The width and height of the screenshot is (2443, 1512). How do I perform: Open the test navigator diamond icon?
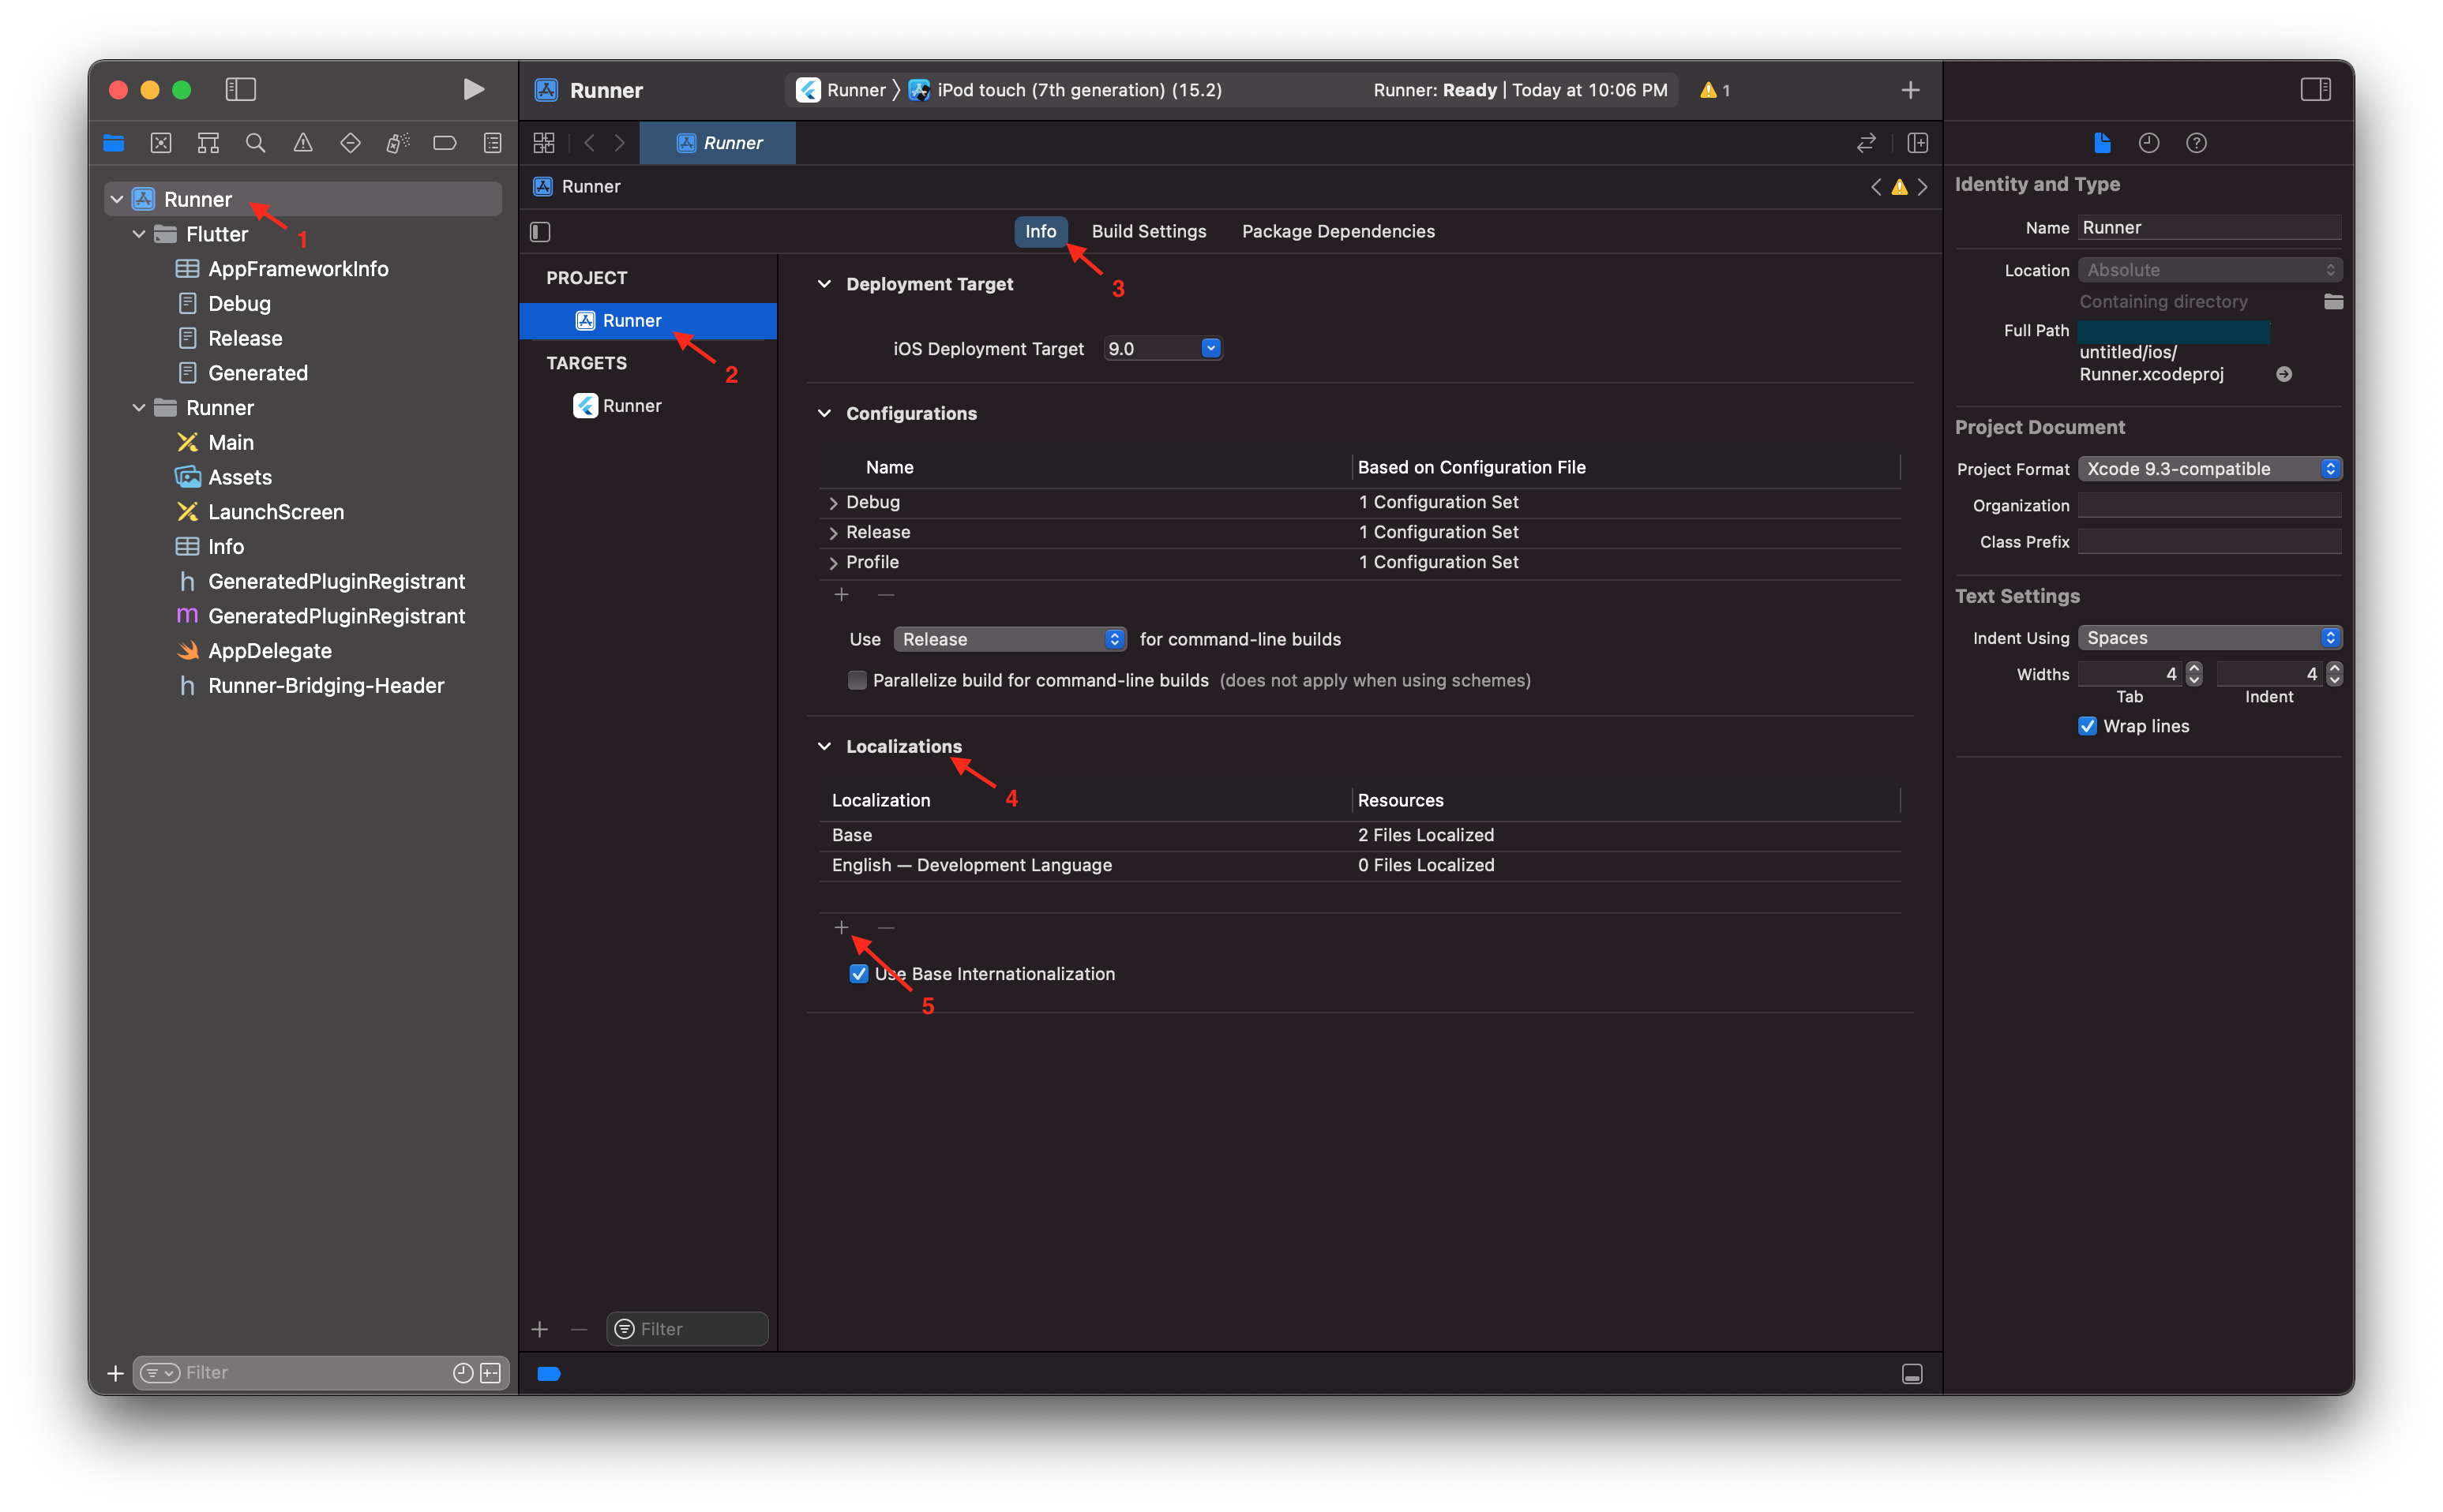click(350, 143)
